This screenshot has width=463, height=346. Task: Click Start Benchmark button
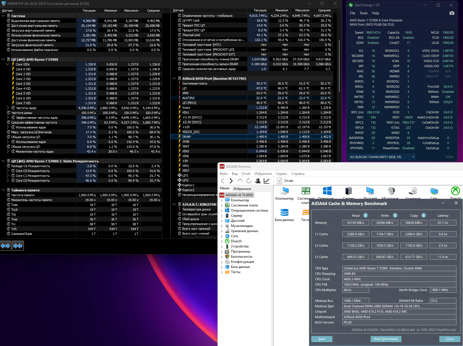pyautogui.click(x=386, y=339)
